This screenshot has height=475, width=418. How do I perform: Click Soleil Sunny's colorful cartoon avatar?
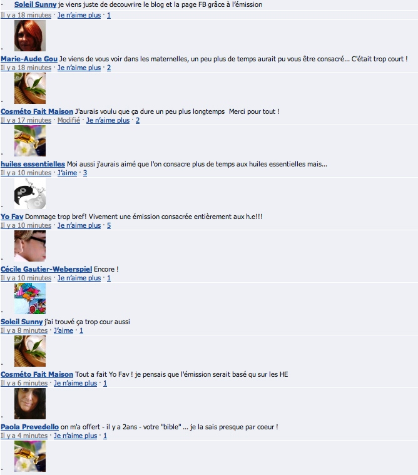30,299
